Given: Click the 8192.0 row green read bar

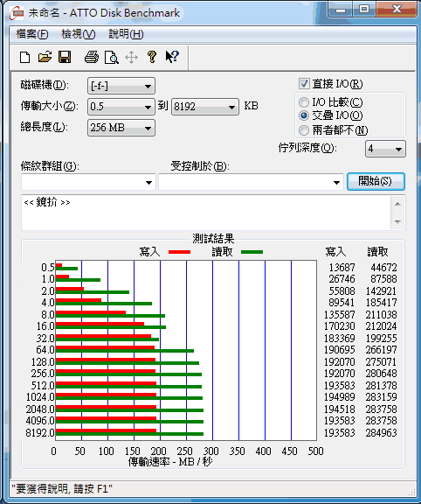Looking at the screenshot, I should point(129,434).
